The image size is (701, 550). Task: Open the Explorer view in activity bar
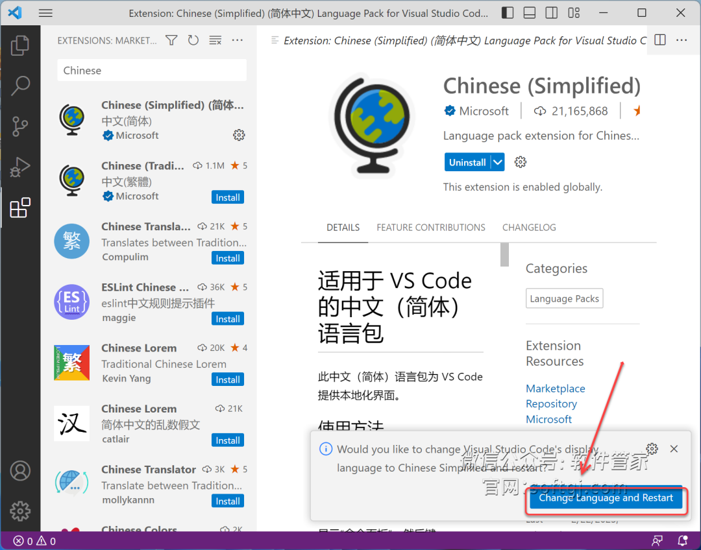pos(20,45)
